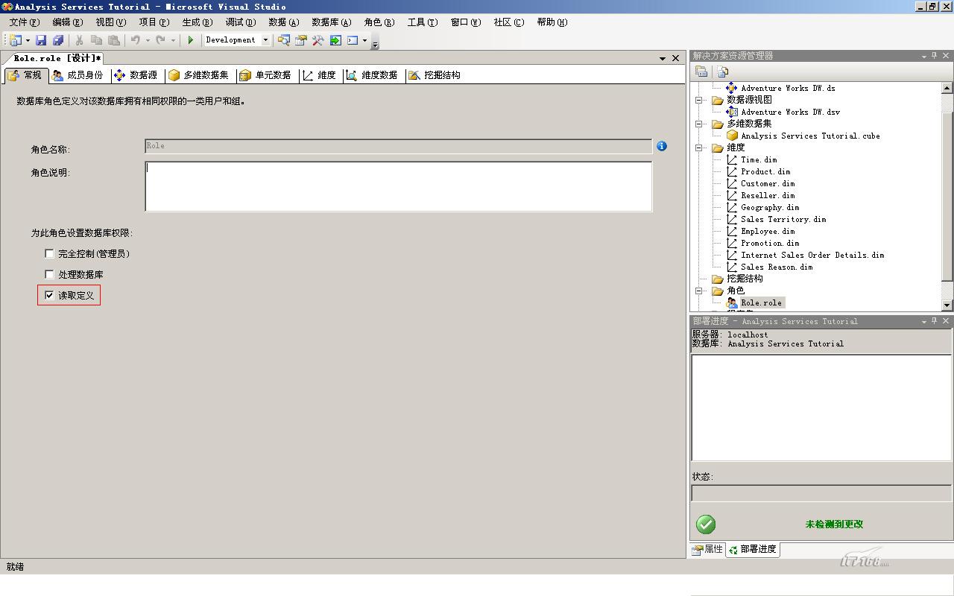Open the 文件(F) menu
954x596 pixels.
point(25,22)
